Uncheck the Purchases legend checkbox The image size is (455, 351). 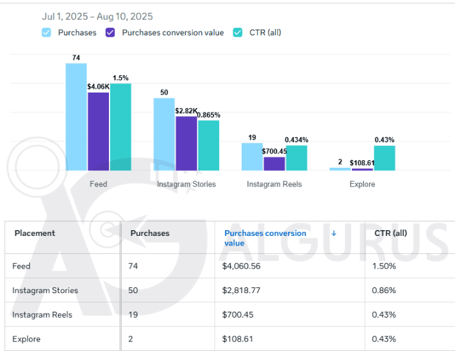(x=46, y=32)
